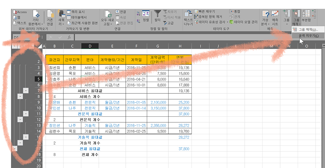Select column G header
The width and height of the screenshot is (325, 168).
(158, 47)
